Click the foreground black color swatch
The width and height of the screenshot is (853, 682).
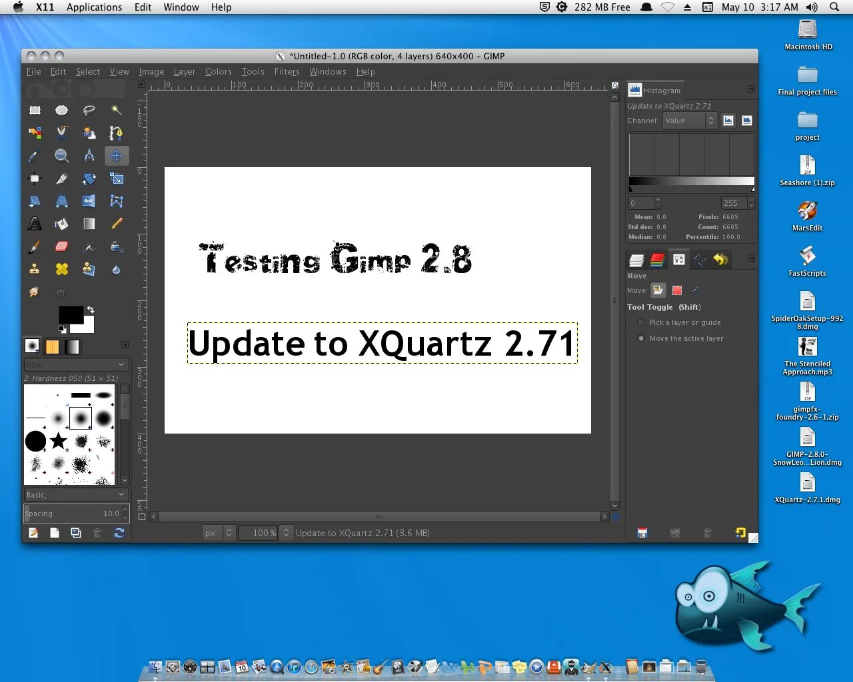[x=71, y=314]
